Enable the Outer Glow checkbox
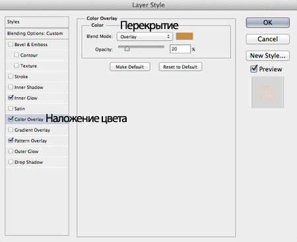The width and height of the screenshot is (297, 242). click(11, 151)
